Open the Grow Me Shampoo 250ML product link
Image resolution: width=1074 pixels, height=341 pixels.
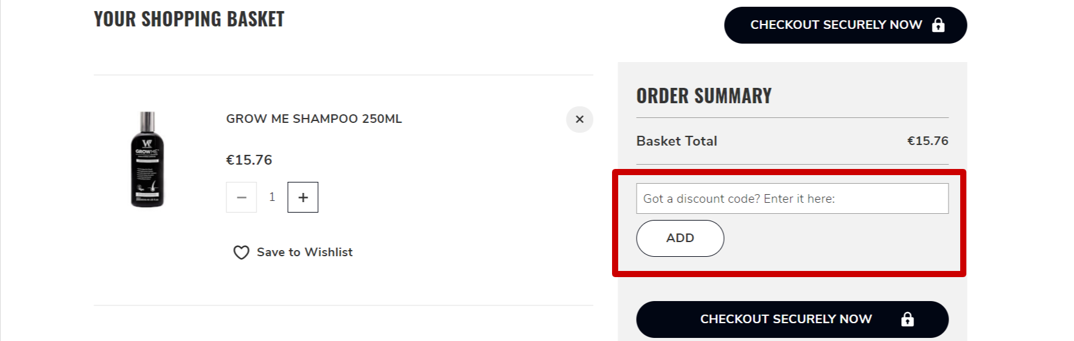[314, 119]
